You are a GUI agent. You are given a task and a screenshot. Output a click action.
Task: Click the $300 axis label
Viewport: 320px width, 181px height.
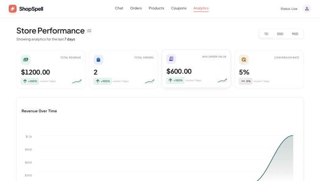point(28,175)
